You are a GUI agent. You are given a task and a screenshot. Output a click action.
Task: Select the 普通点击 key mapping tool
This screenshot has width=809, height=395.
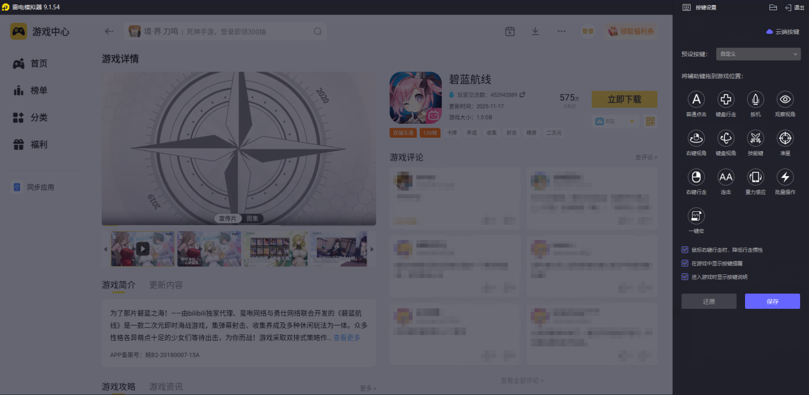coord(696,100)
